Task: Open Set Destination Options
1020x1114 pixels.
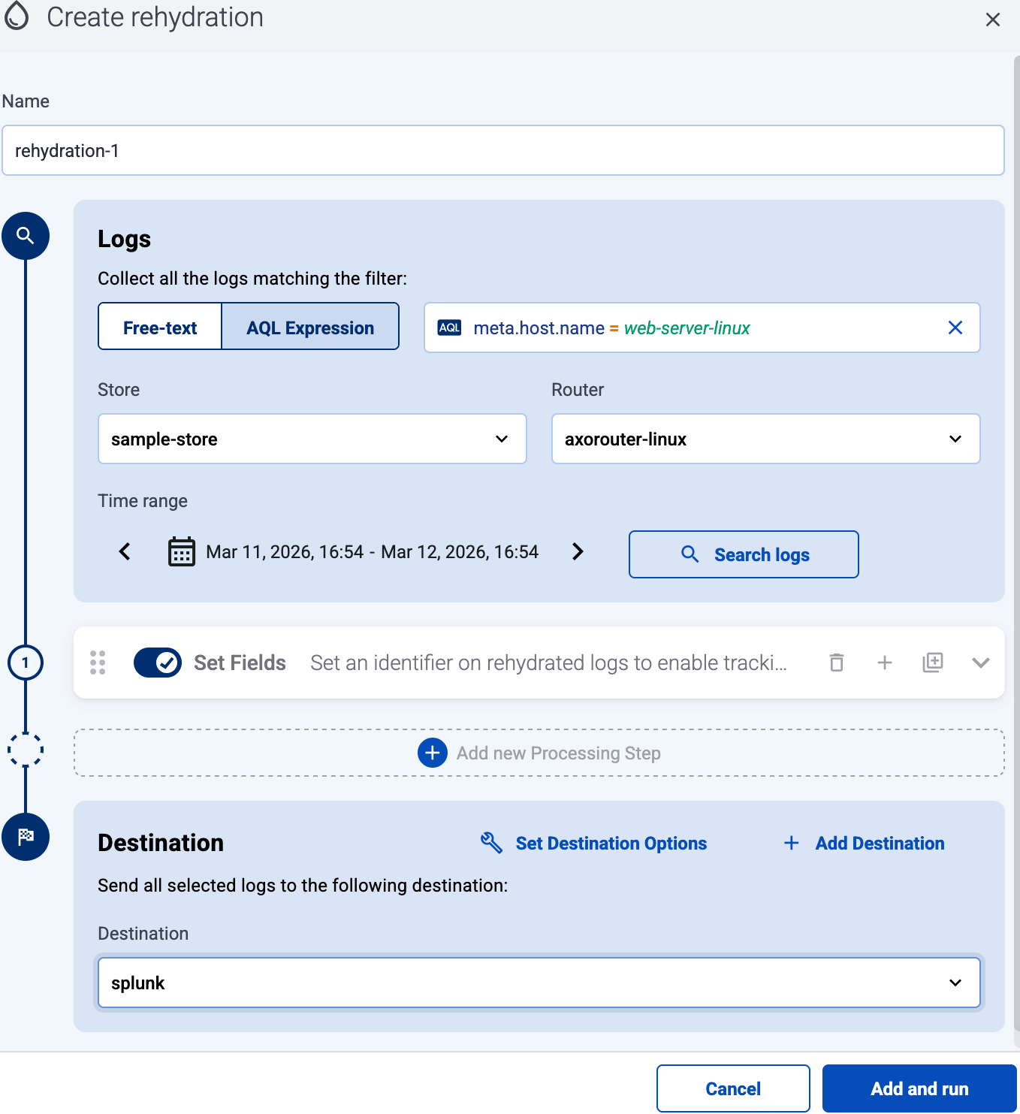Action: coord(593,843)
